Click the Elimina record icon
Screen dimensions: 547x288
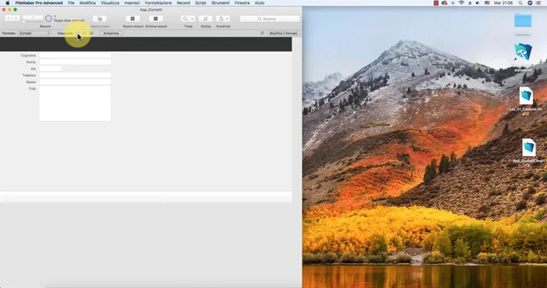pos(156,19)
